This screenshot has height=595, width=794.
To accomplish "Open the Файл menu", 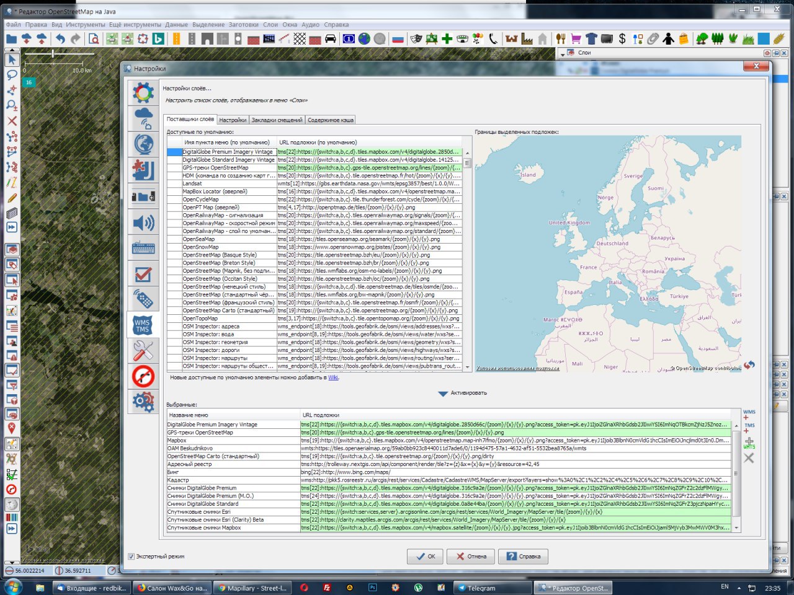I will coord(13,25).
